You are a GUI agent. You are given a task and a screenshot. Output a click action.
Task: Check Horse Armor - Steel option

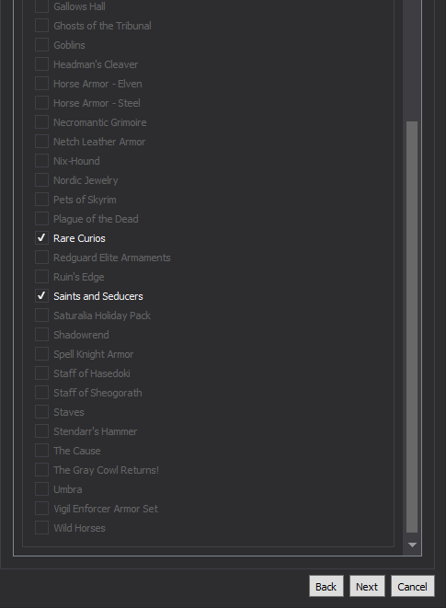(41, 103)
